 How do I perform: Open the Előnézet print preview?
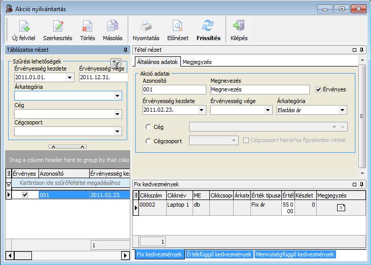pos(177,26)
